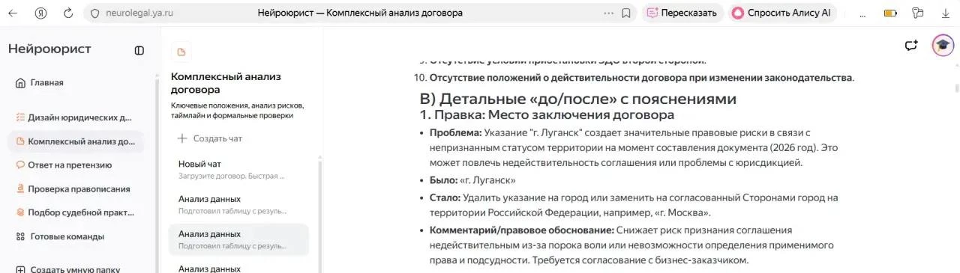Viewport: 960px width, 273px height.
Task: Click the Подбор судебной практики stack icon
Action: point(20,212)
